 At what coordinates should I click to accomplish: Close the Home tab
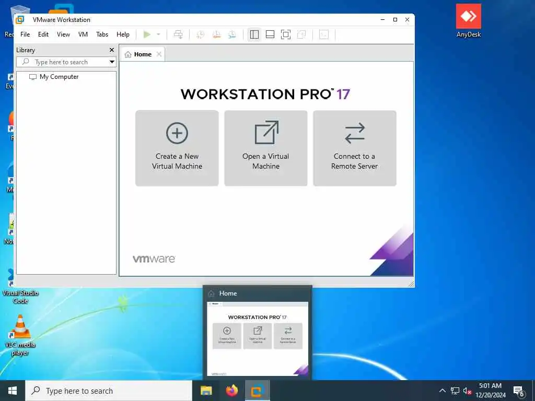coord(159,54)
